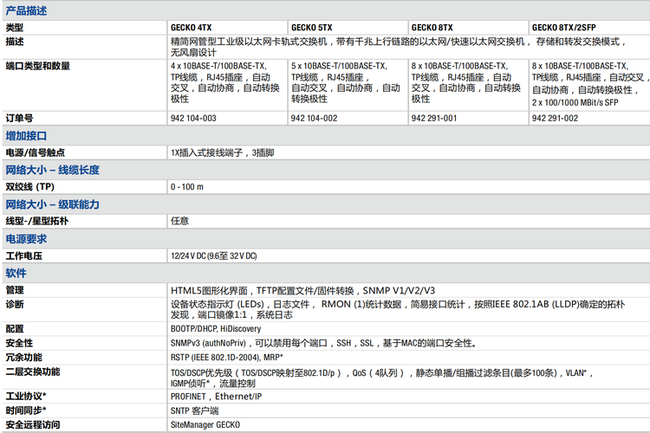The width and height of the screenshot is (650, 433).
Task: Click the 2 x 100/1000 MBit/s SFP text
Action: [x=575, y=102]
